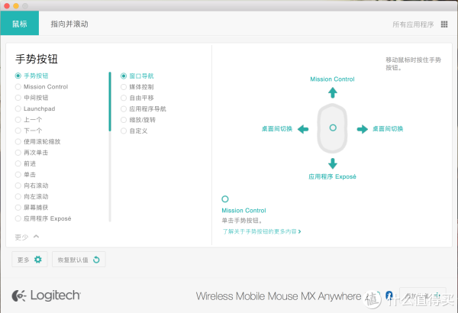
Task: Select the 缩放/旋转 radio option
Action: point(124,120)
